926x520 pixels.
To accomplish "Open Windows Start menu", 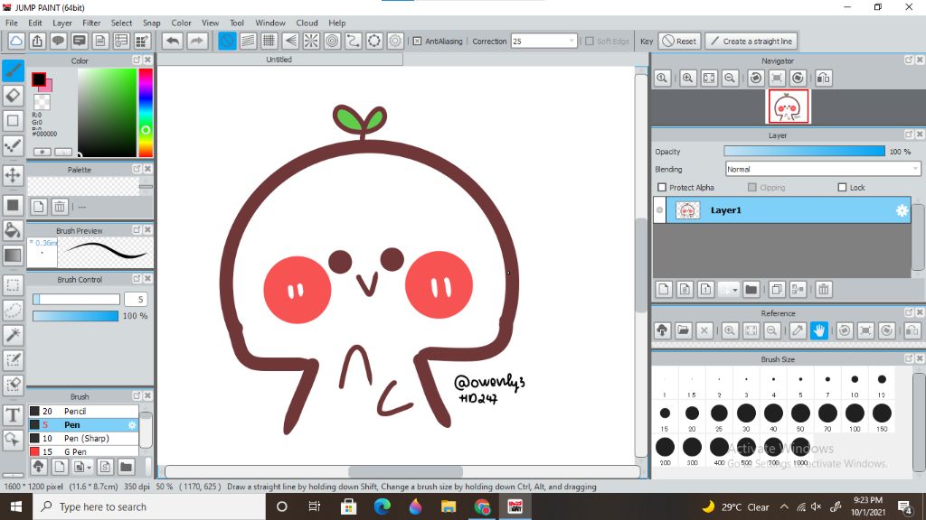I will tap(16, 507).
